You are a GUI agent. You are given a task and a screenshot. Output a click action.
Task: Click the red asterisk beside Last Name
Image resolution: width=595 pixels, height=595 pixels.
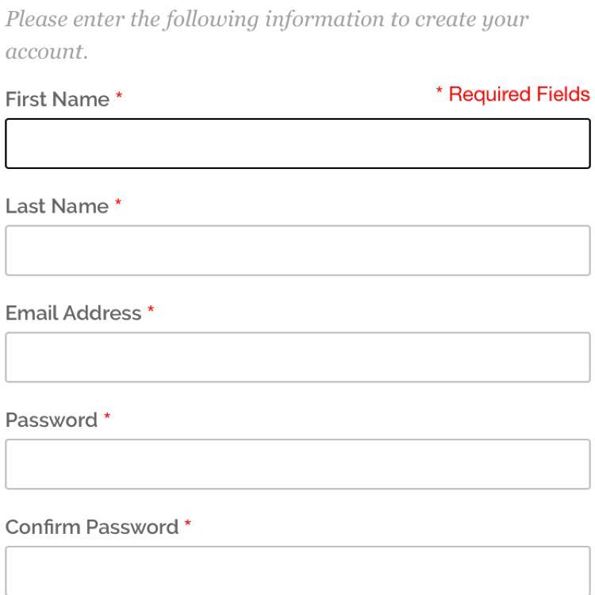pyautogui.click(x=118, y=202)
